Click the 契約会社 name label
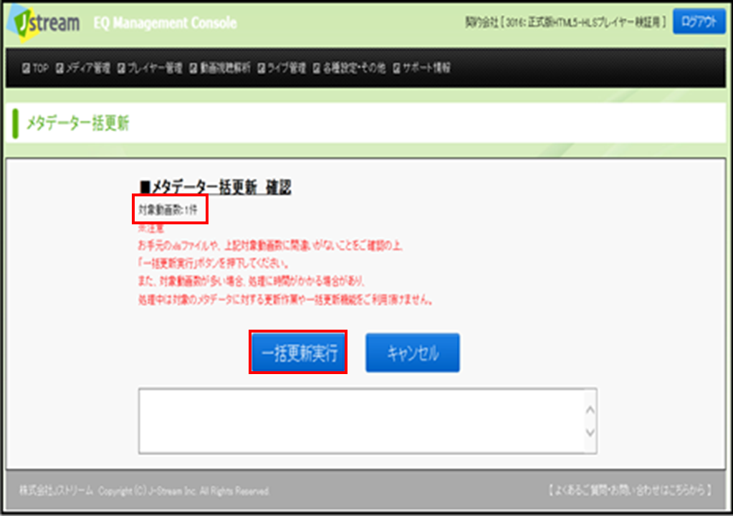The image size is (733, 516). click(x=565, y=23)
